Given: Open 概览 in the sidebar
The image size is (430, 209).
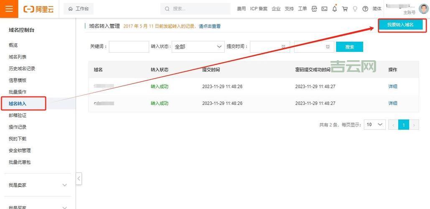Looking at the screenshot, I should pyautogui.click(x=13, y=45).
